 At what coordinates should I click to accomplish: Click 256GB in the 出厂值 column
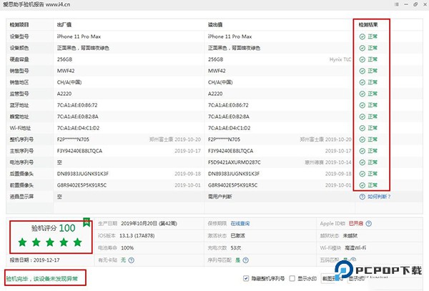coord(64,59)
